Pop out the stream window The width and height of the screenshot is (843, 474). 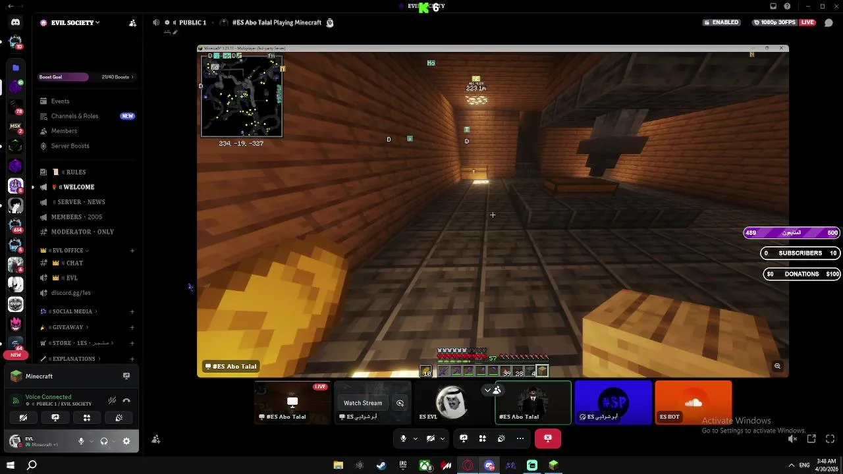tap(811, 439)
